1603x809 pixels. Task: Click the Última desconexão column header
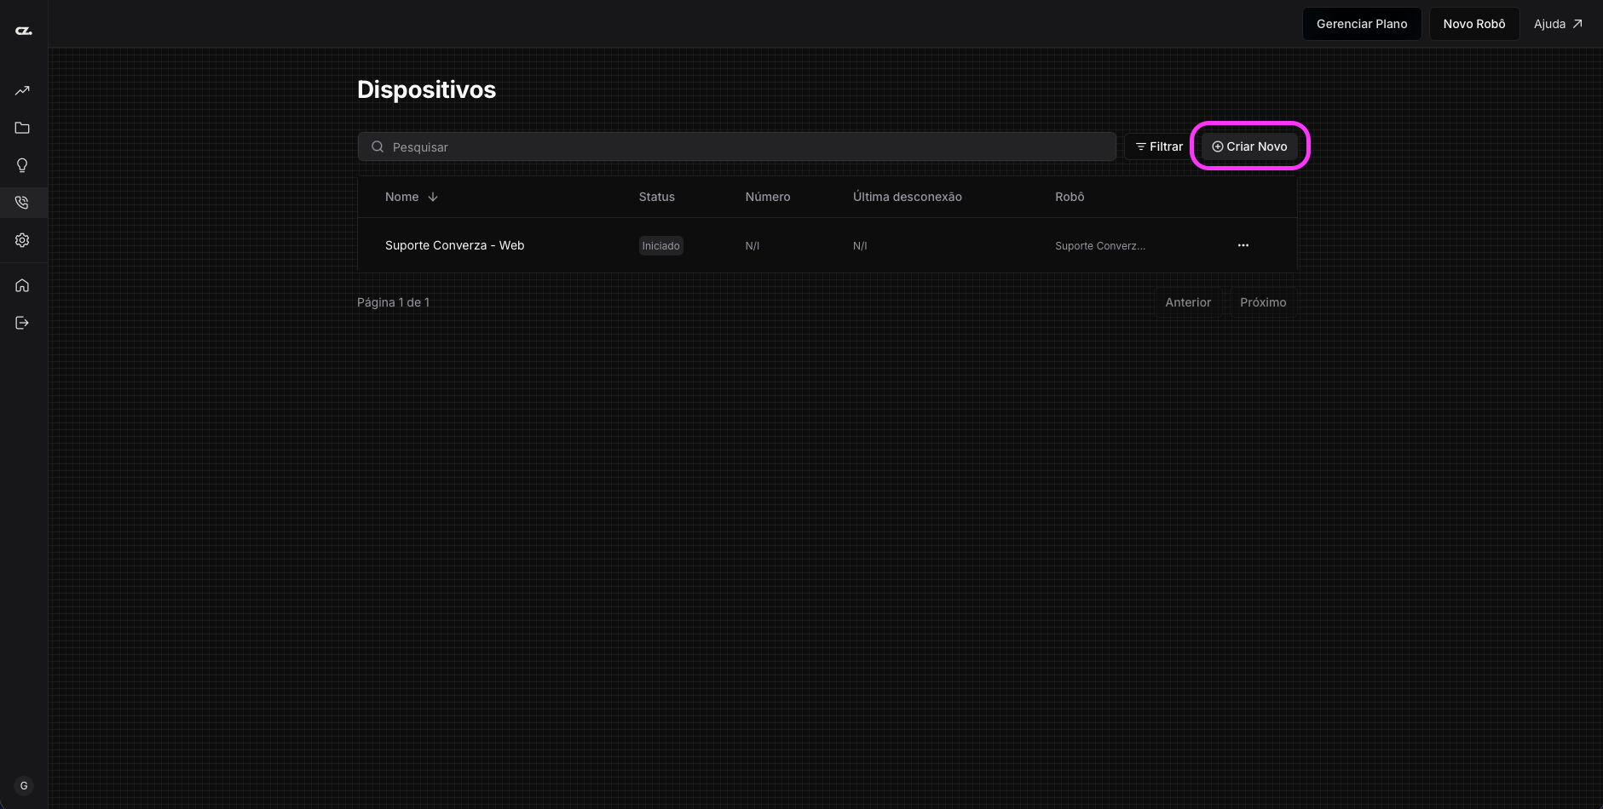[908, 197]
